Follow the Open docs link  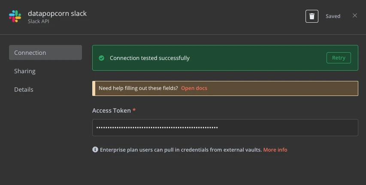coord(194,88)
